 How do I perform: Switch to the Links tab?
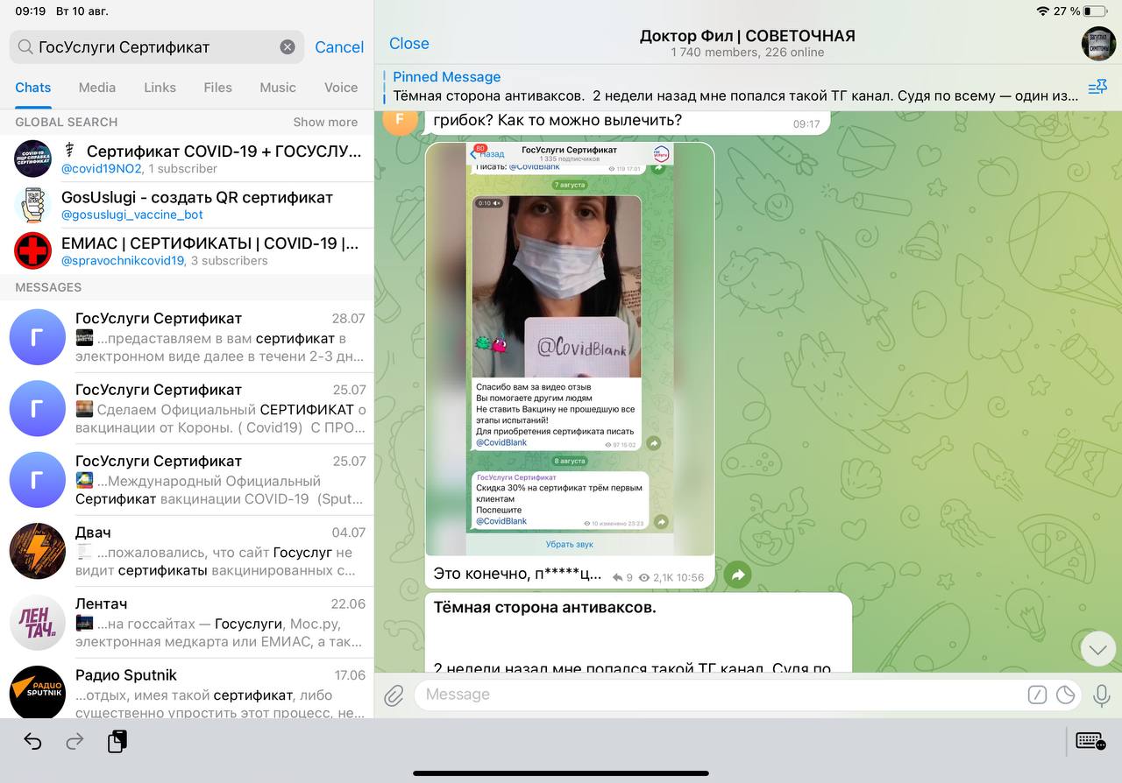coord(160,88)
